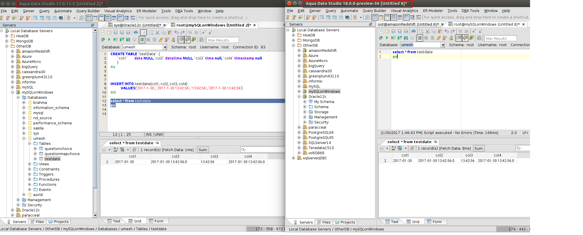The height and width of the screenshot is (235, 583).
Task: Open Database dropdown arrow in left window
Action: 165,47
